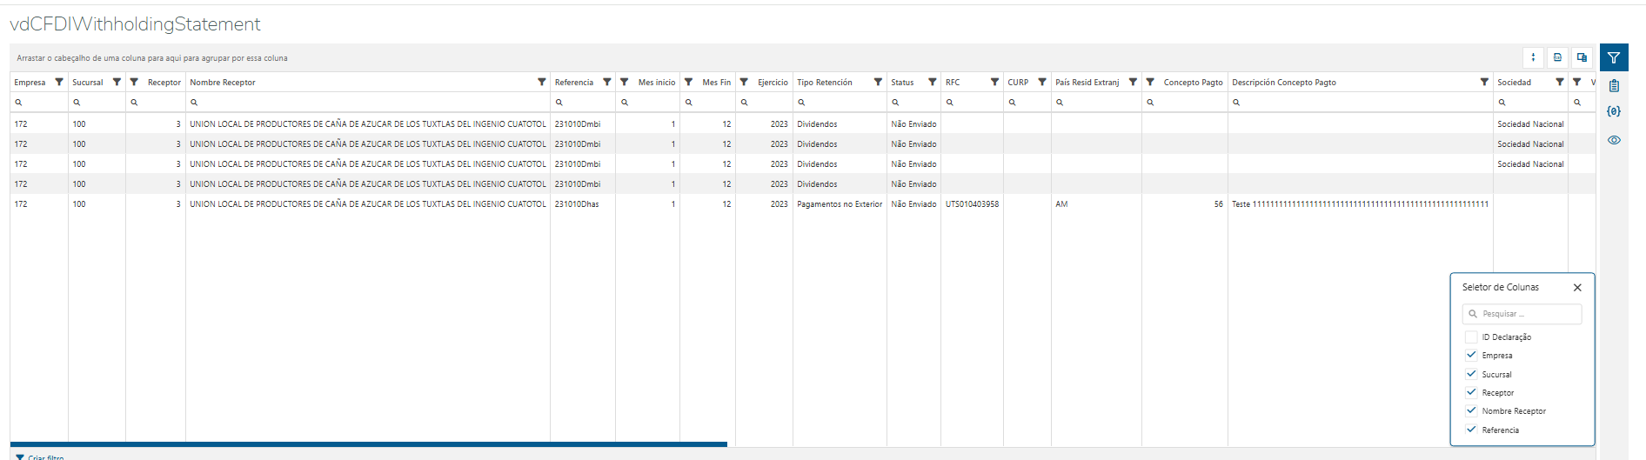This screenshot has width=1646, height=460.
Task: Open the Empresa column header filter
Action: 59,82
